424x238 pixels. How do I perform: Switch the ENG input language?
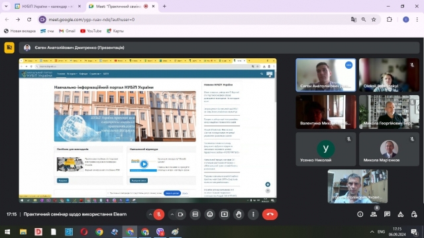click(x=382, y=232)
